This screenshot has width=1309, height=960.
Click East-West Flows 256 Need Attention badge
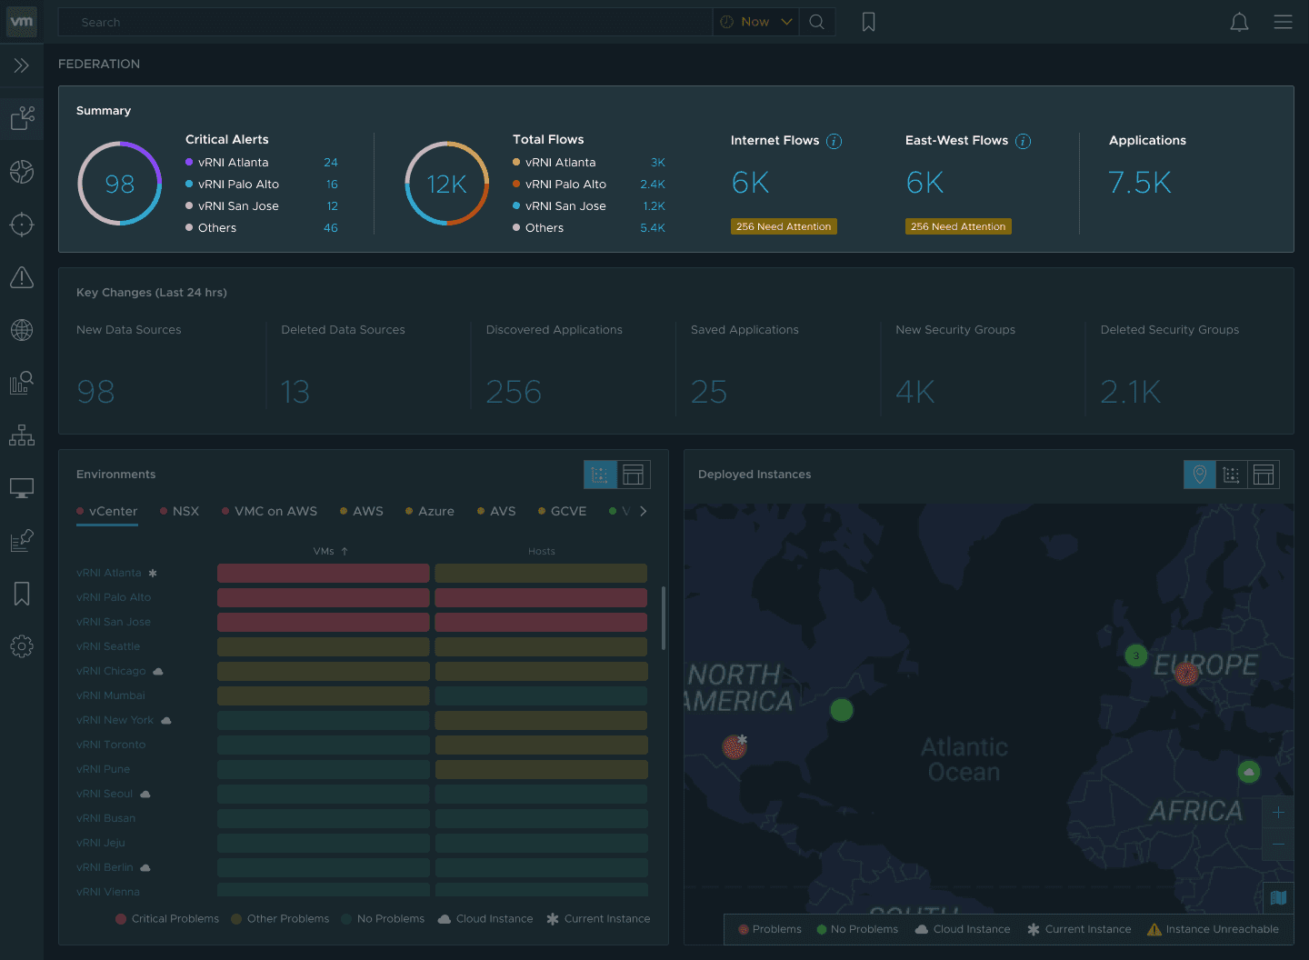pos(958,226)
